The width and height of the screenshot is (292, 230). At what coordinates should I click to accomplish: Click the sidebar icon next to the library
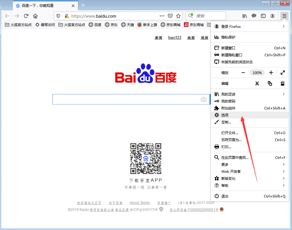click(x=263, y=16)
